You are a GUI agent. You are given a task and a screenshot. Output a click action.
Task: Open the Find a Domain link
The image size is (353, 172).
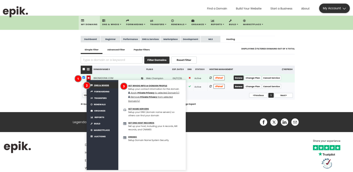217,9
